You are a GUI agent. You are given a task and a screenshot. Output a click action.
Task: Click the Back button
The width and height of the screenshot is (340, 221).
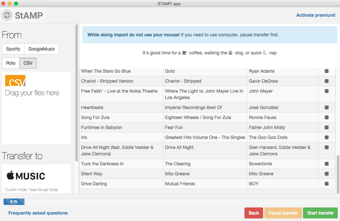point(254,213)
